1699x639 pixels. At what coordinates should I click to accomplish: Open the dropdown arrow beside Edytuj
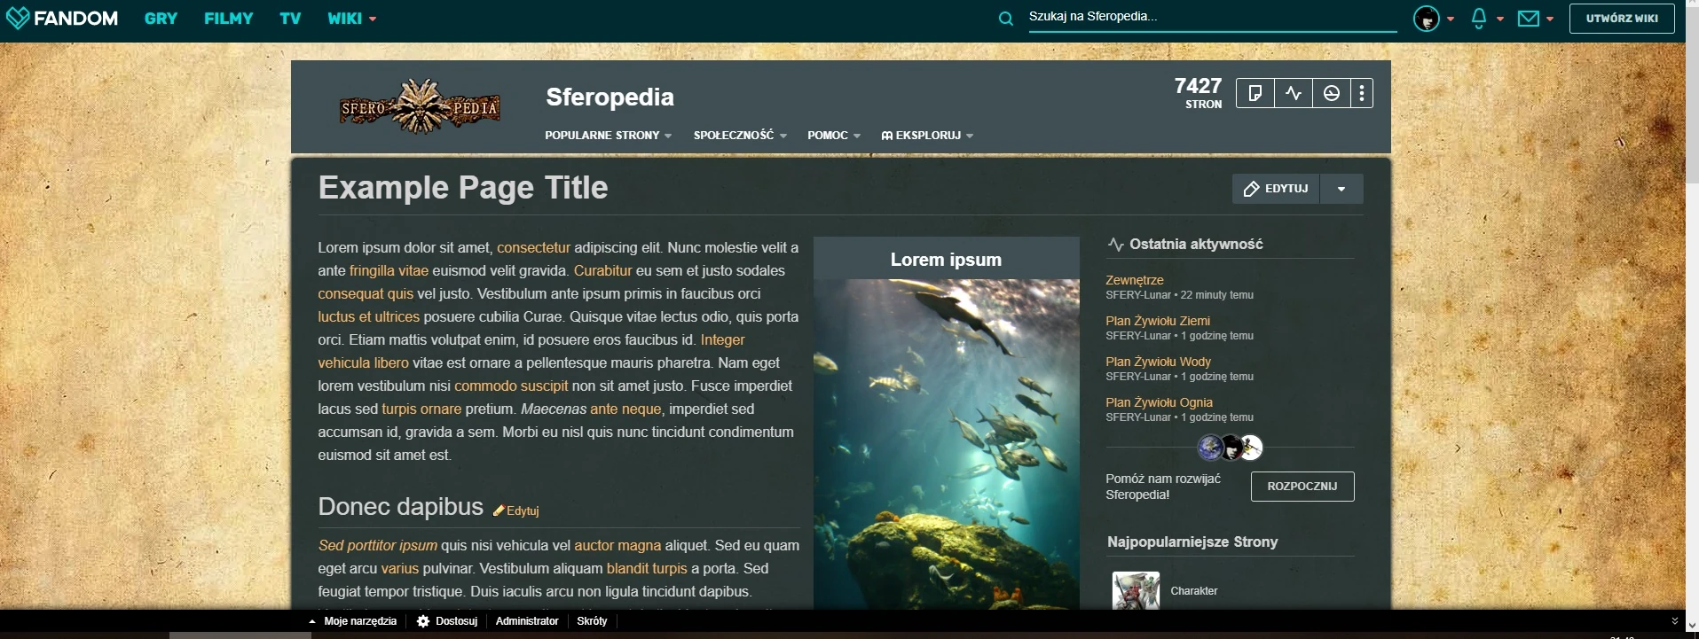tap(1341, 189)
